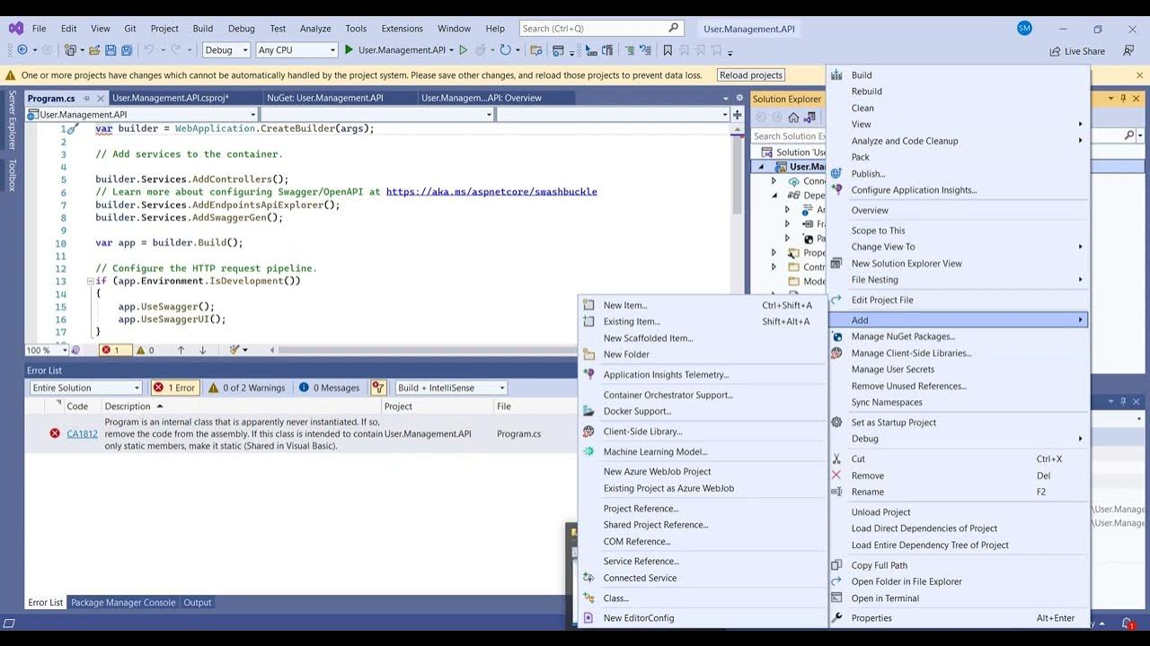The width and height of the screenshot is (1150, 646).
Task: Open the Build menu in menu bar
Action: (x=202, y=29)
